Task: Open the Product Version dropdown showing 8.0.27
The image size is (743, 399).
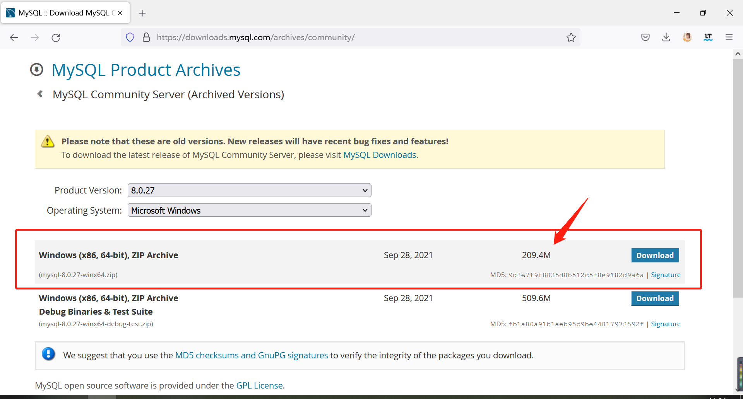Action: point(250,190)
